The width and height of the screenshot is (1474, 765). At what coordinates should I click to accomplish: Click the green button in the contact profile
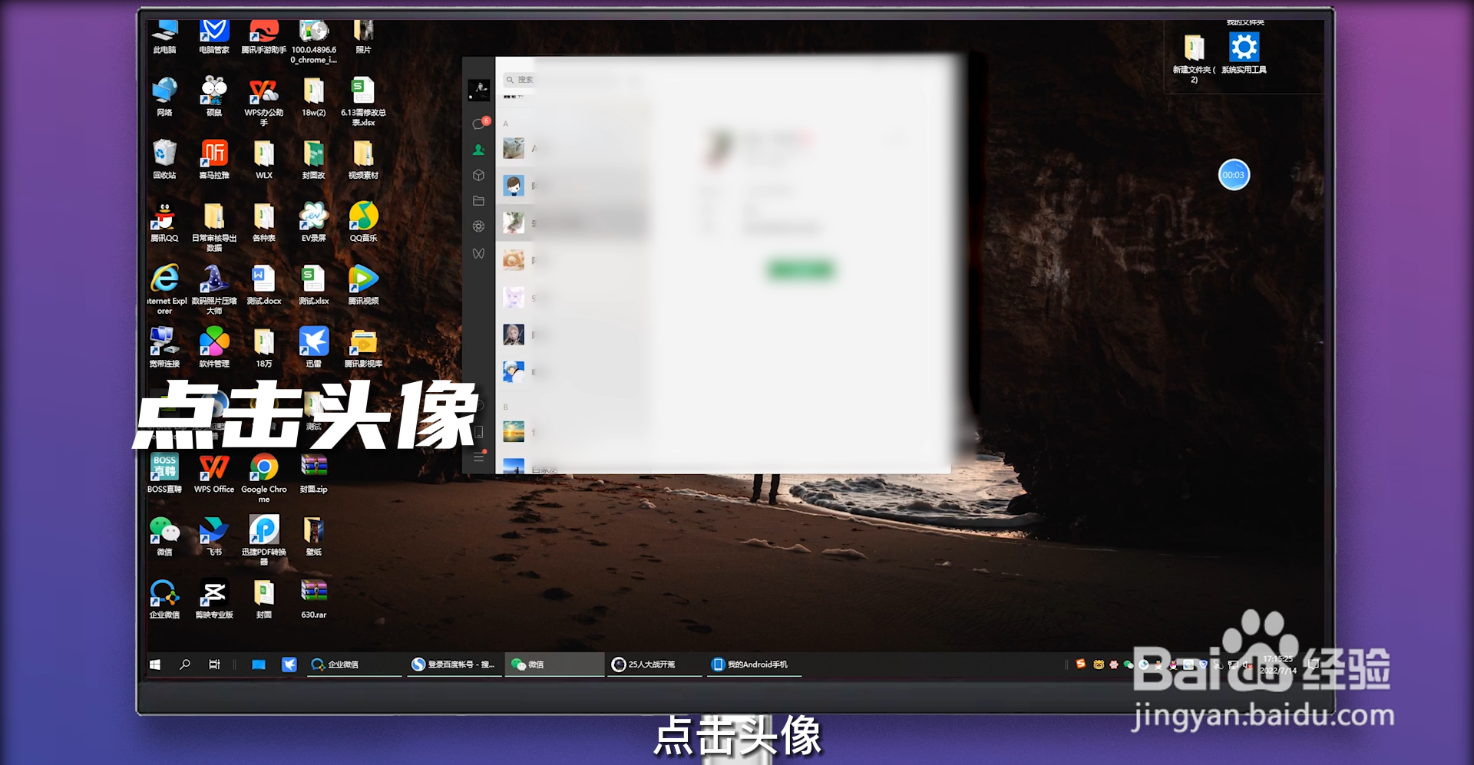point(801,270)
